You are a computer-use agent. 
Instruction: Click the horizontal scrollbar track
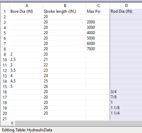(x=78, y=123)
